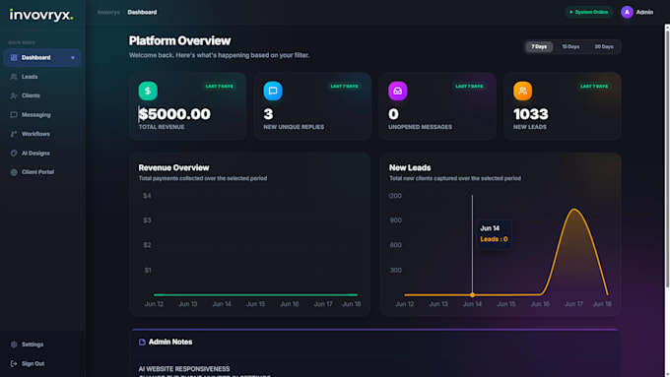Open the Messaging menu item
The height and width of the screenshot is (377, 670).
[x=41, y=115]
